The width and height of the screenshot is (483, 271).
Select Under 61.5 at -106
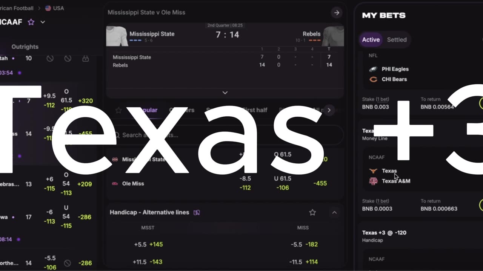pyautogui.click(x=283, y=183)
